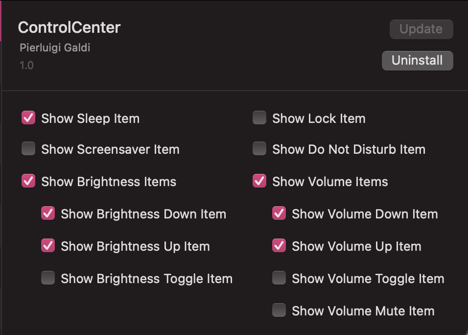Enable Show Screensaver Item
The width and height of the screenshot is (468, 335).
click(x=28, y=149)
